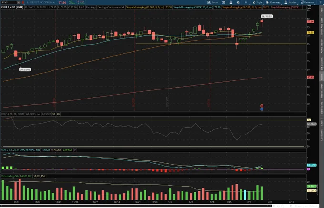Click the Share button in the toolbar
The width and height of the screenshot is (324, 208).
[x=213, y=2]
